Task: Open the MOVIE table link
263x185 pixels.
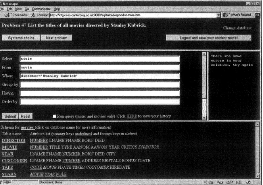Action: tap(10, 147)
